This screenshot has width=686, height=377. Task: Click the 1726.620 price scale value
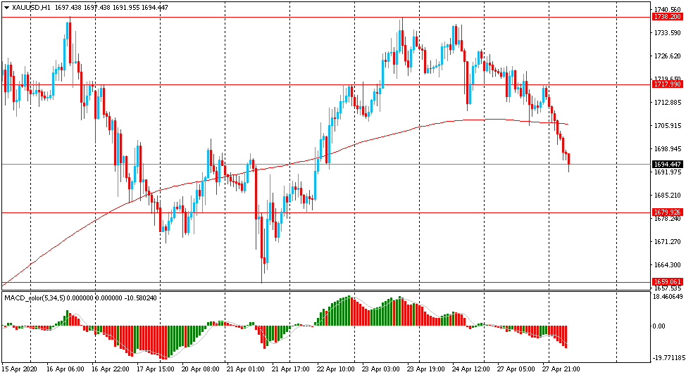[x=668, y=56]
